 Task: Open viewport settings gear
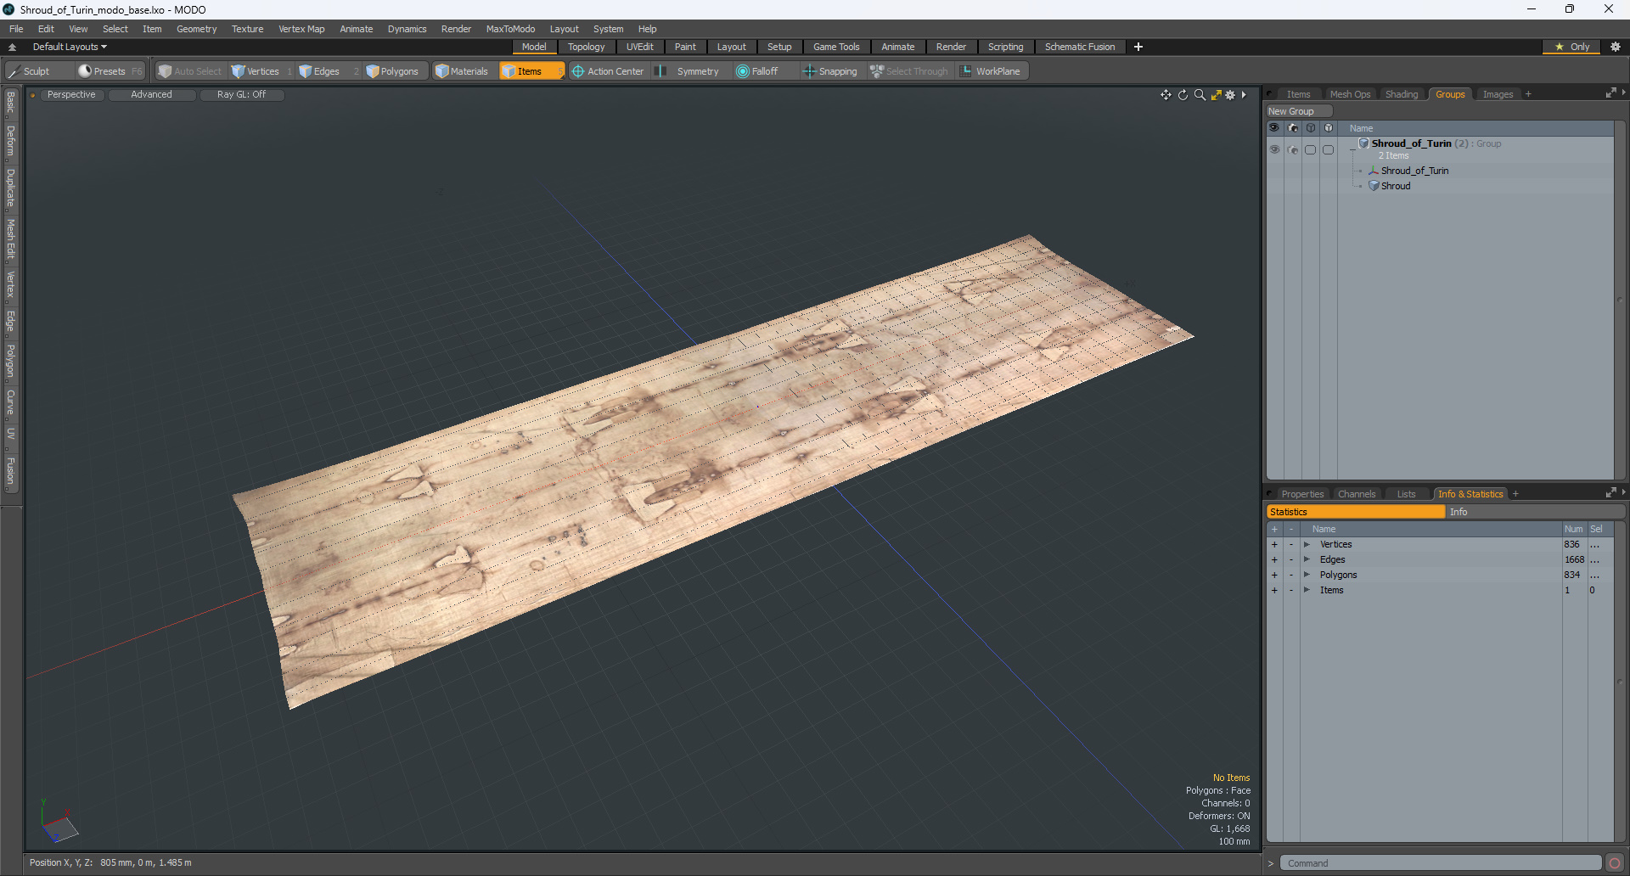(x=1230, y=94)
